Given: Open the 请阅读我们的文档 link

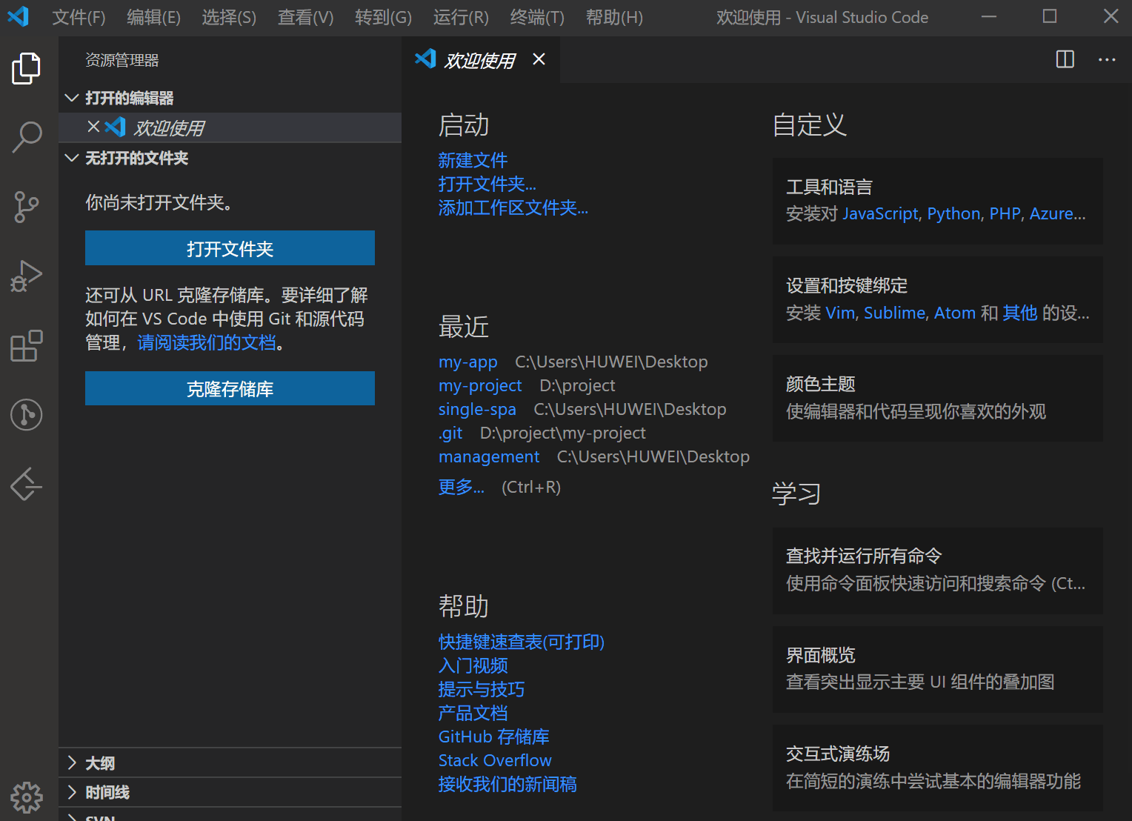Looking at the screenshot, I should [207, 342].
